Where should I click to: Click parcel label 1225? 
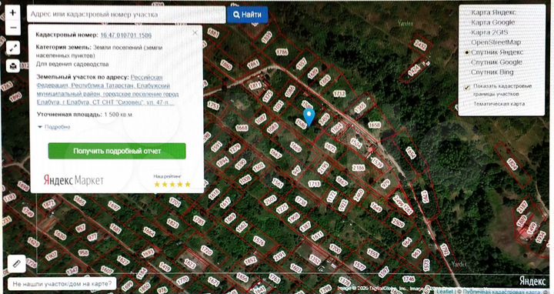(x=282, y=208)
